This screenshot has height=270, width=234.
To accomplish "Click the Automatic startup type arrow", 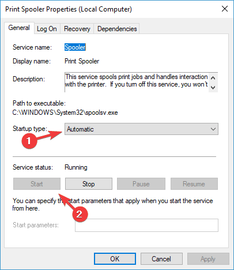I will point(213,129).
